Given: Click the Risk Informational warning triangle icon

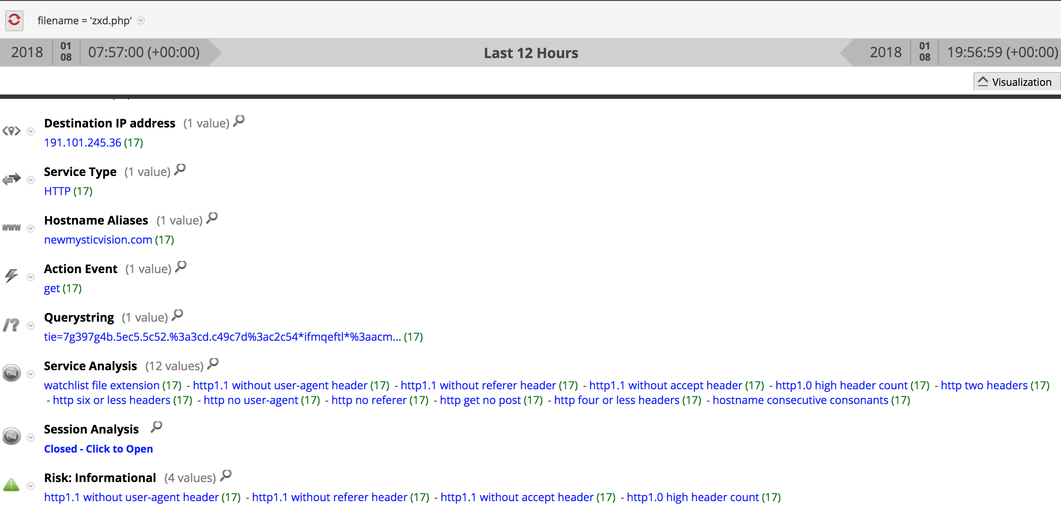Looking at the screenshot, I should click(x=11, y=485).
